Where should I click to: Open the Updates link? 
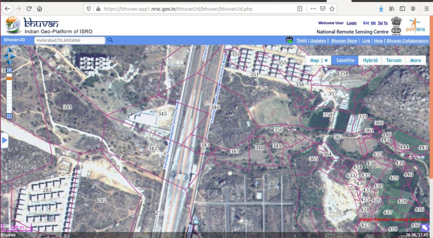coord(318,41)
